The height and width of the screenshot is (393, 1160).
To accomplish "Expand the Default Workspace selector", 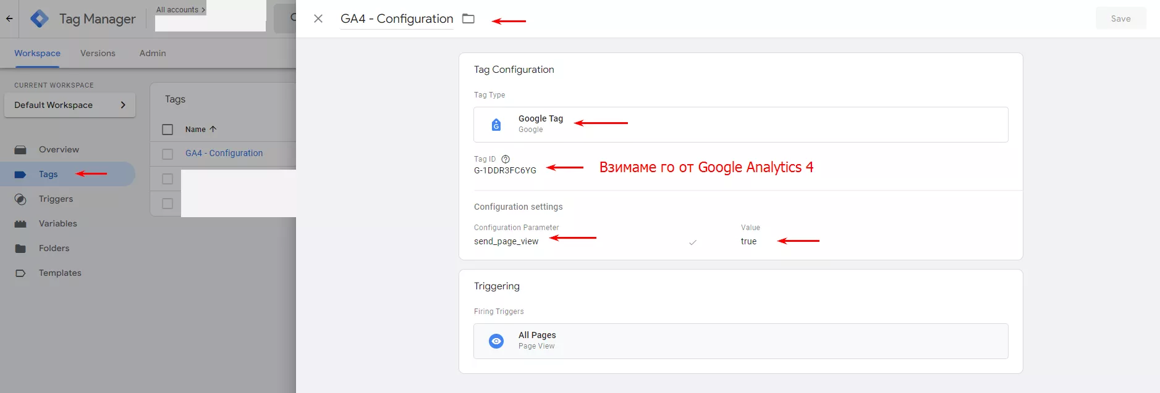I will [x=70, y=105].
